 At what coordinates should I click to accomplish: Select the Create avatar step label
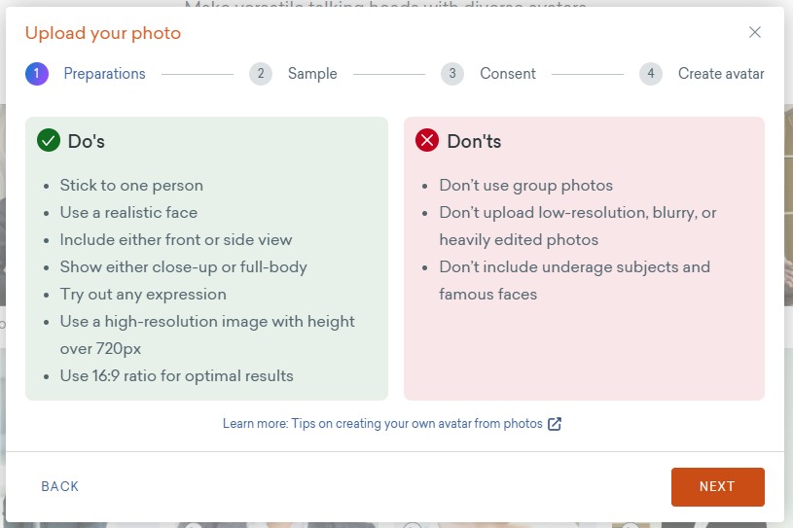pos(721,74)
